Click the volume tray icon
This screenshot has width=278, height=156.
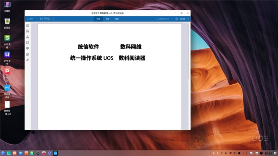[226, 153]
